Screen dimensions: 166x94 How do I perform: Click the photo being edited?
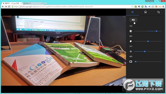point(63,51)
